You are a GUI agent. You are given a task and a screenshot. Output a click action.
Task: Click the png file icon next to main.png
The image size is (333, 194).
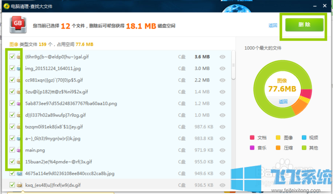point(19,150)
